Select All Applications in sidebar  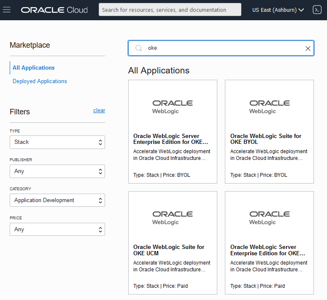[x=34, y=68]
